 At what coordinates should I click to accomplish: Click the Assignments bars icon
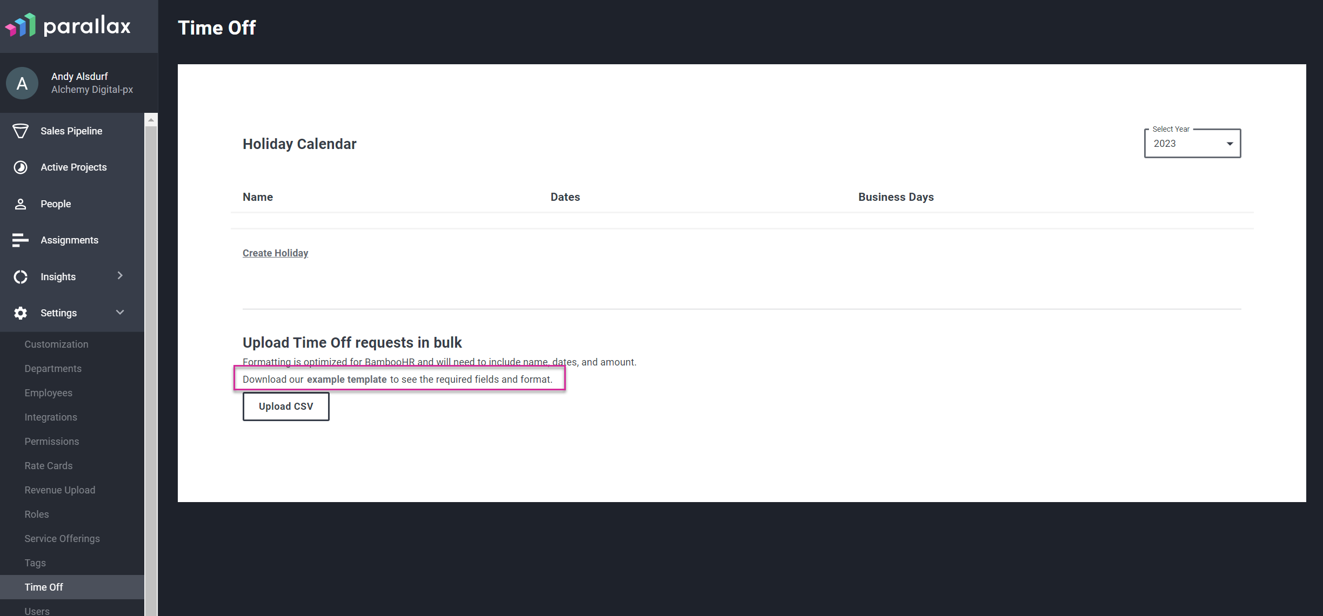click(21, 240)
